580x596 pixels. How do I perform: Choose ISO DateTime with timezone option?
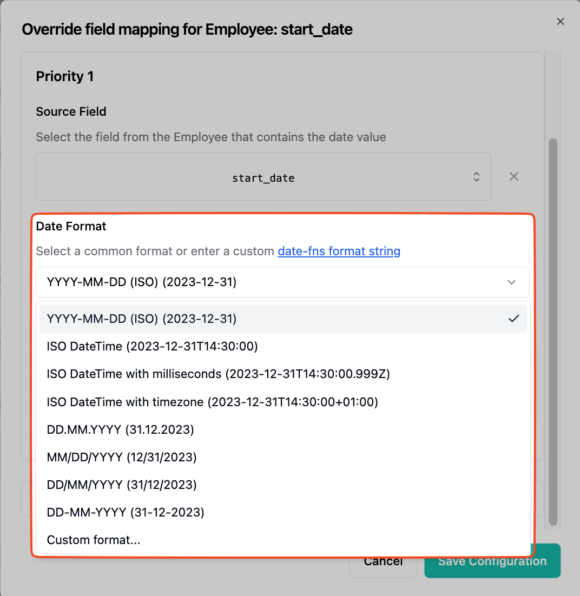(x=283, y=402)
